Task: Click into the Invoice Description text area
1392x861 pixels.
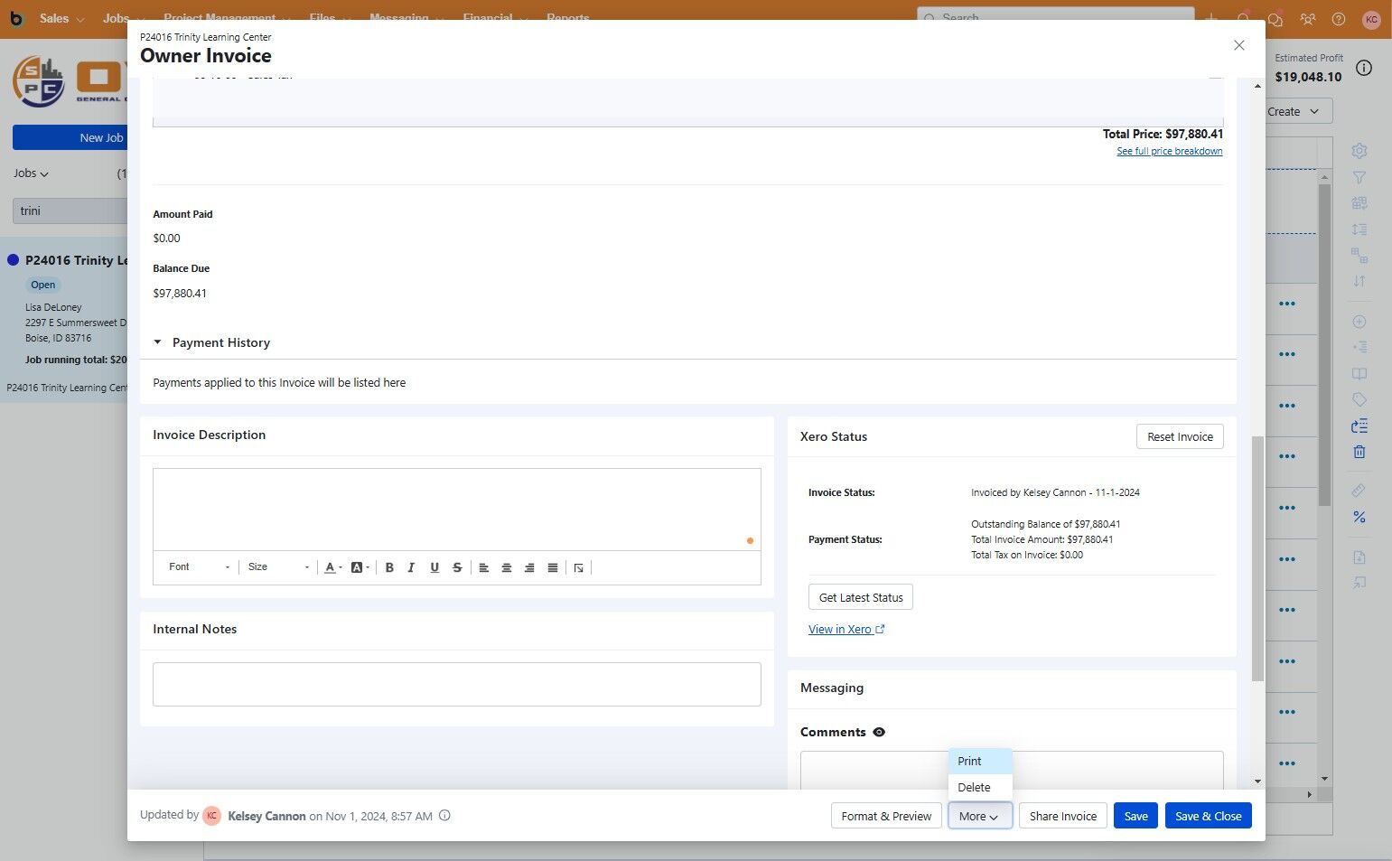Action: point(457,510)
